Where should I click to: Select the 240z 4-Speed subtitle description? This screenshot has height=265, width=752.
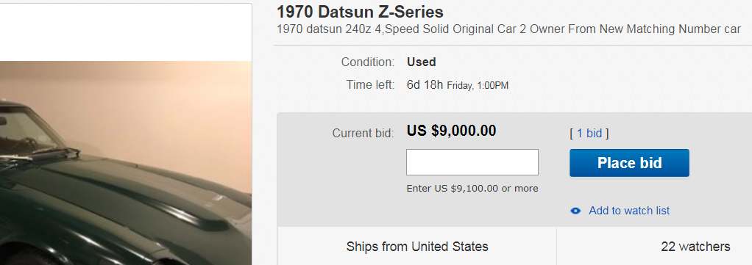[509, 29]
